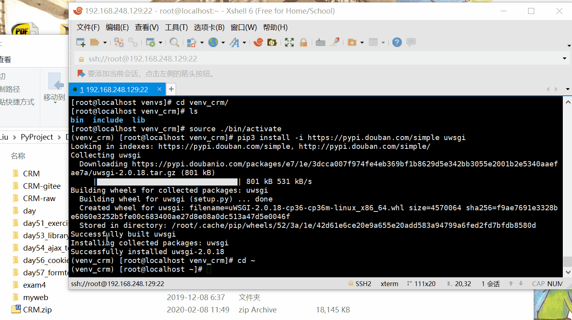This screenshot has height=320, width=572.
Task: Click PyProject breadcrumb in Explorer
Action: pyautogui.click(x=37, y=137)
